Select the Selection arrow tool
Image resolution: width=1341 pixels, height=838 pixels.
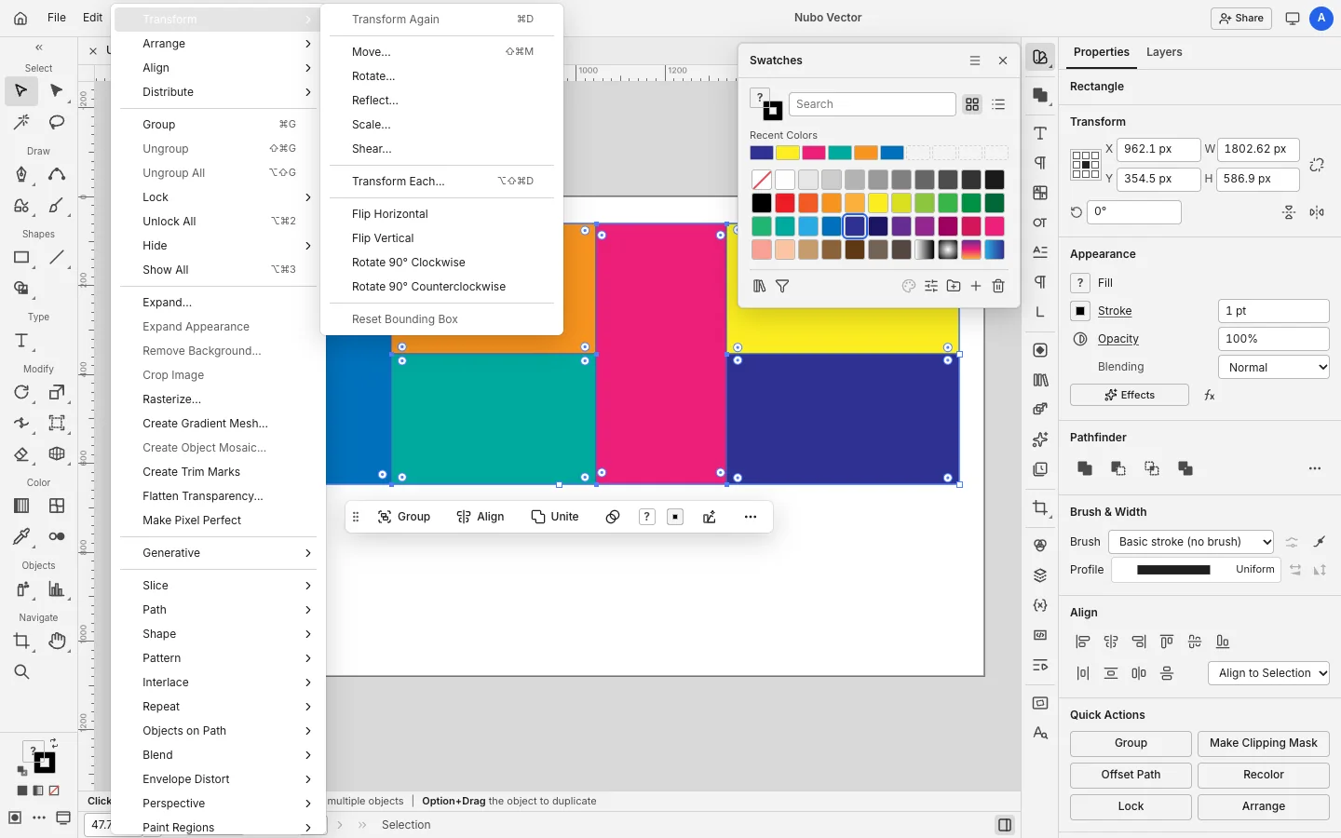21,90
